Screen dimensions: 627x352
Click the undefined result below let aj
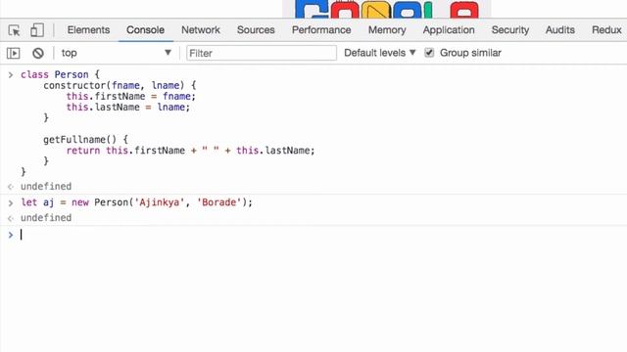tap(46, 218)
